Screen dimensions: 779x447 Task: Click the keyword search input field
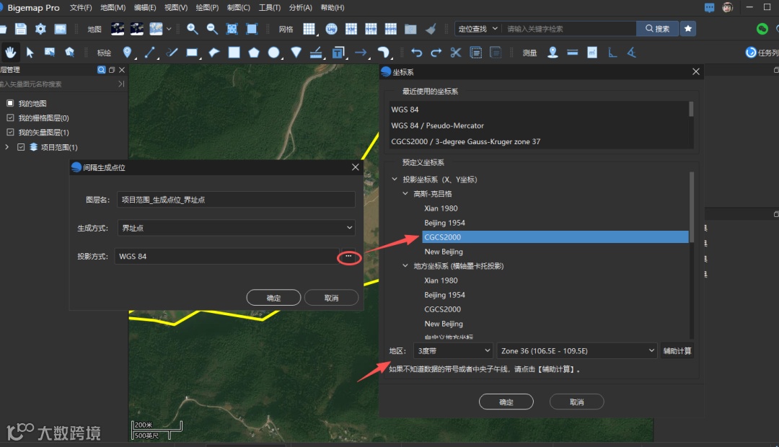click(569, 29)
